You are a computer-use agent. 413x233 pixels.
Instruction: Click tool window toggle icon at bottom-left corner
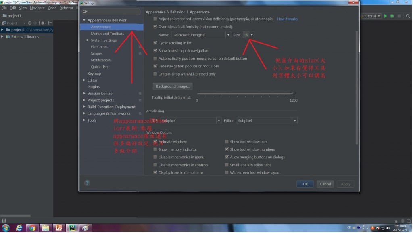pyautogui.click(x=4, y=221)
